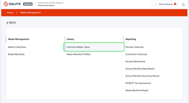The width and height of the screenshot is (189, 103).
Task: Open Chemical Waste Types
Action: tap(94, 47)
